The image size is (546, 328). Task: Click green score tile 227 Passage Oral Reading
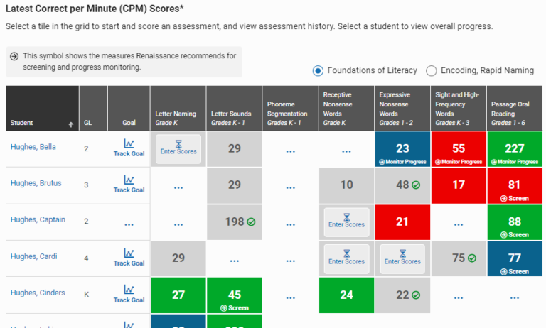point(515,150)
